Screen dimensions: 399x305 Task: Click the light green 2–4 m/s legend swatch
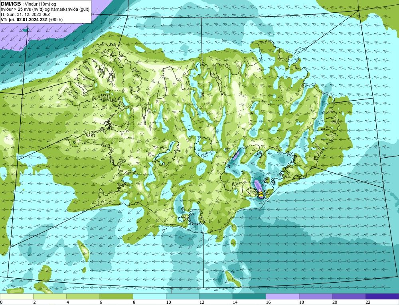click(50, 297)
